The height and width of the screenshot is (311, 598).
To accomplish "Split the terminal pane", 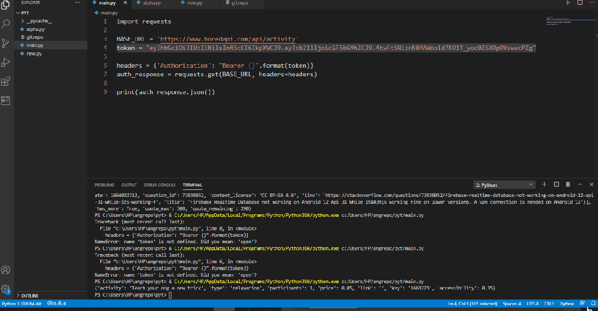I will [x=556, y=184].
